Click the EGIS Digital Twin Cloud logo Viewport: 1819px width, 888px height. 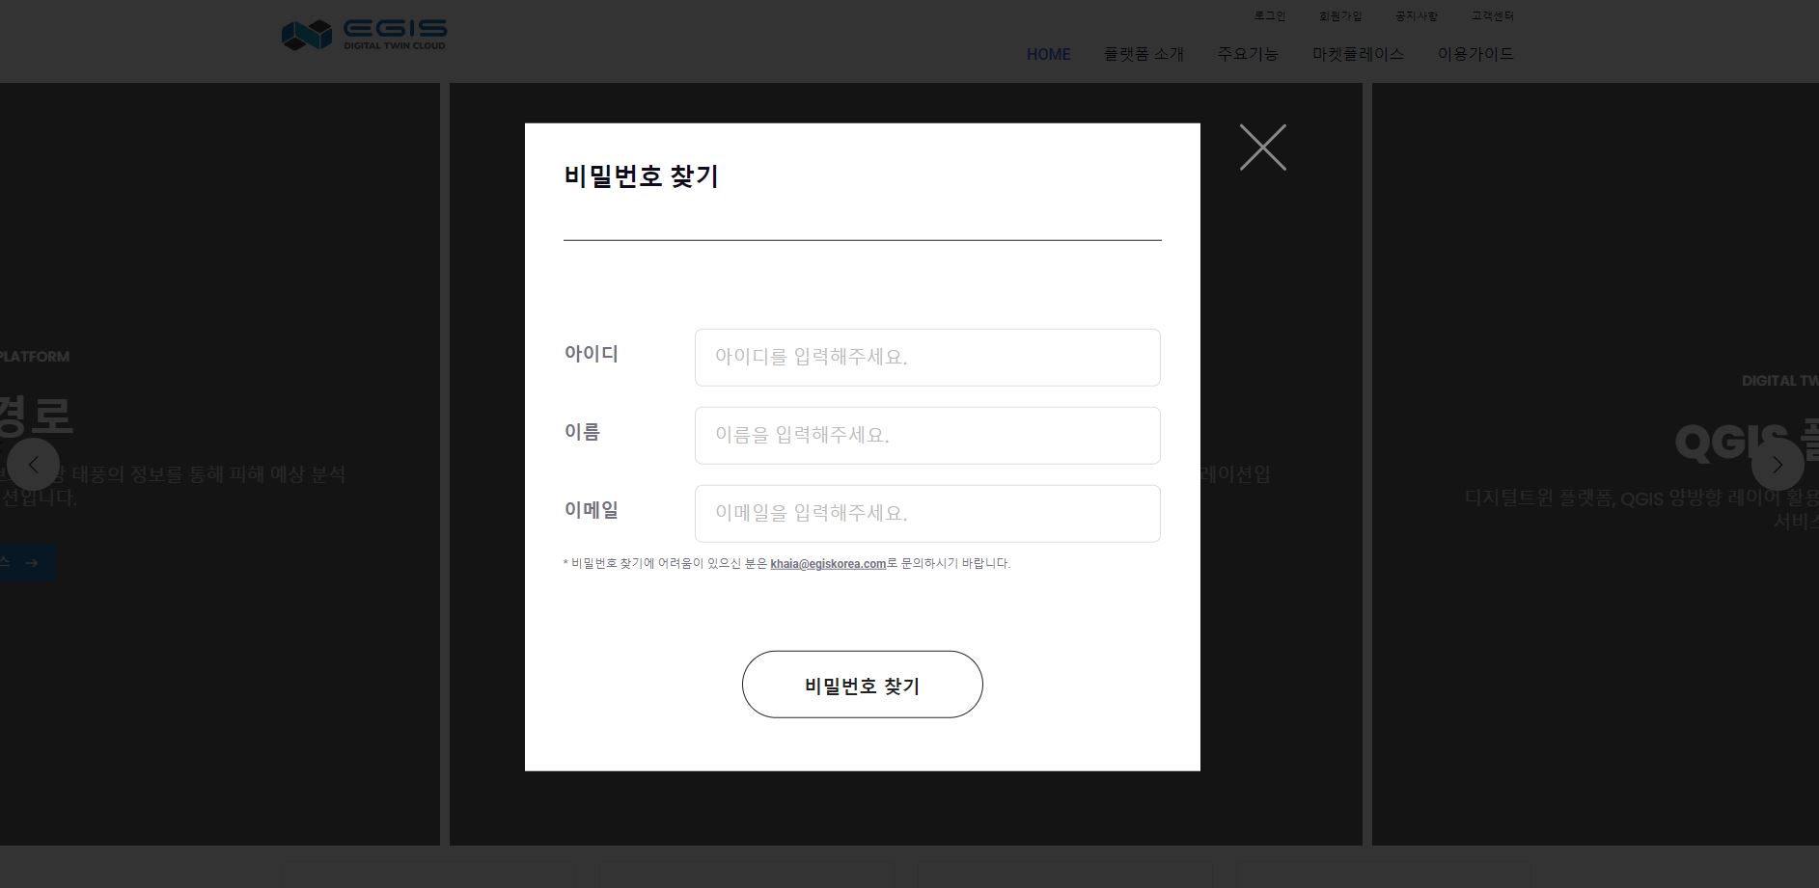(x=364, y=35)
